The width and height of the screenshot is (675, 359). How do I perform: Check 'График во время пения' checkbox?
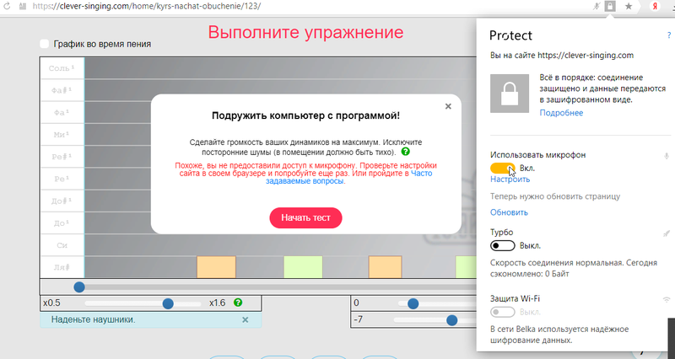click(45, 44)
